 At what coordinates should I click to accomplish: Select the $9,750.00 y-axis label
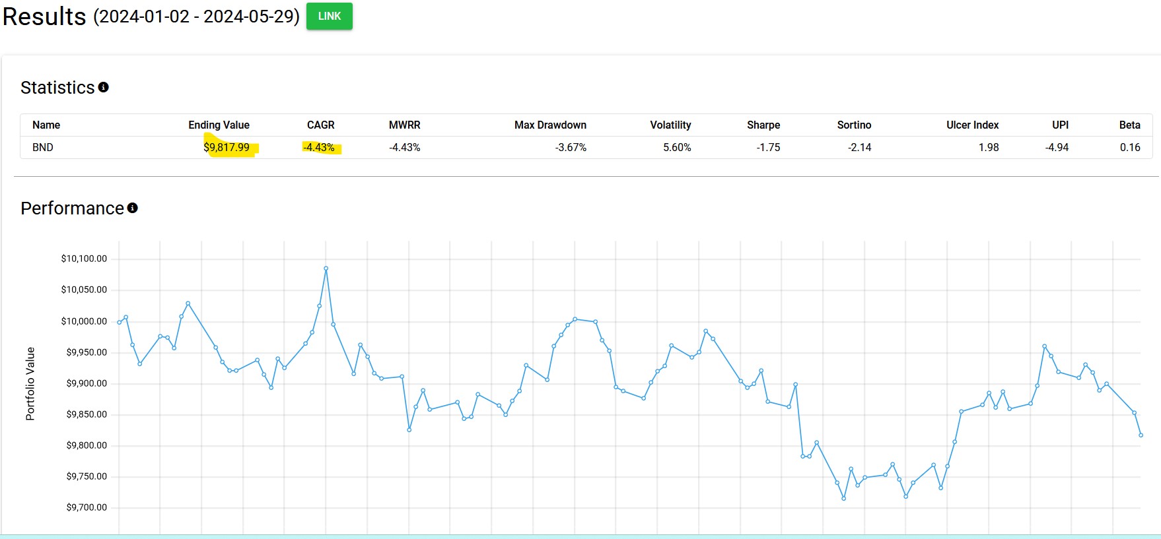[x=87, y=476]
